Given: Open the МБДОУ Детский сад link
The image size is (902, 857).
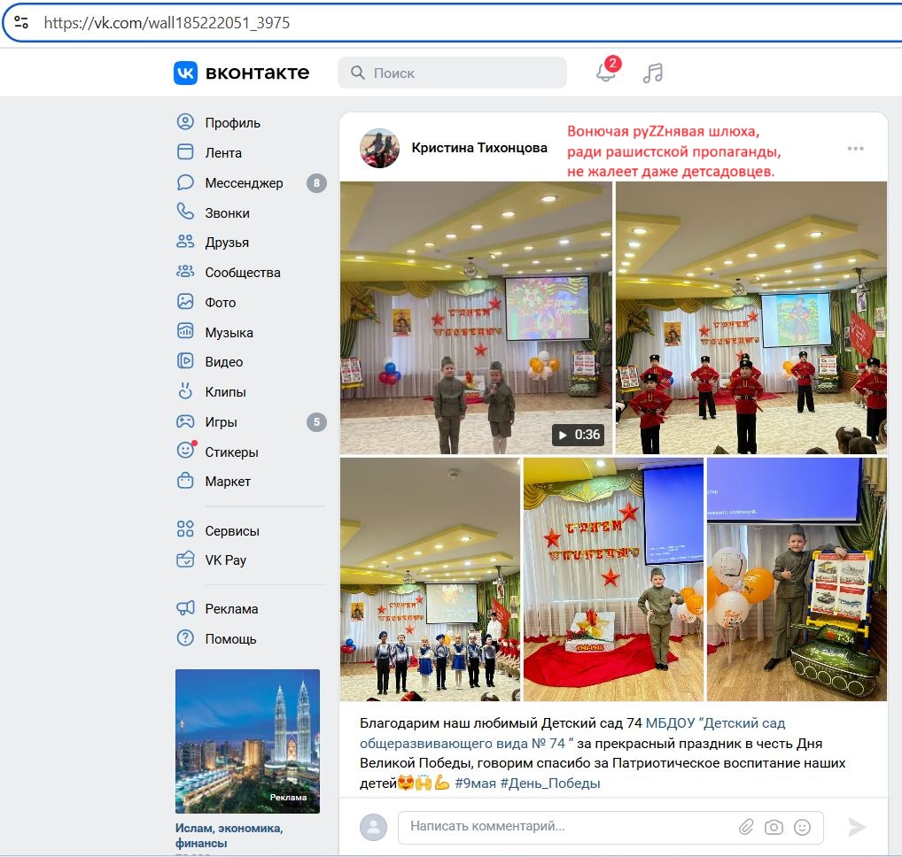Looking at the screenshot, I should pos(715,722).
